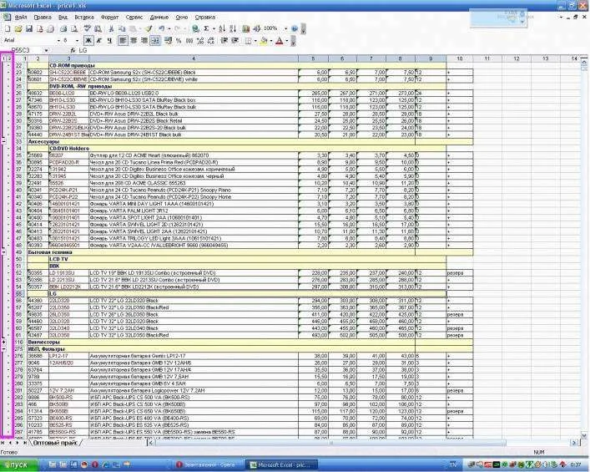Increase decimal places icon
Screen dimensions: 590x472
pyautogui.click(x=200, y=40)
